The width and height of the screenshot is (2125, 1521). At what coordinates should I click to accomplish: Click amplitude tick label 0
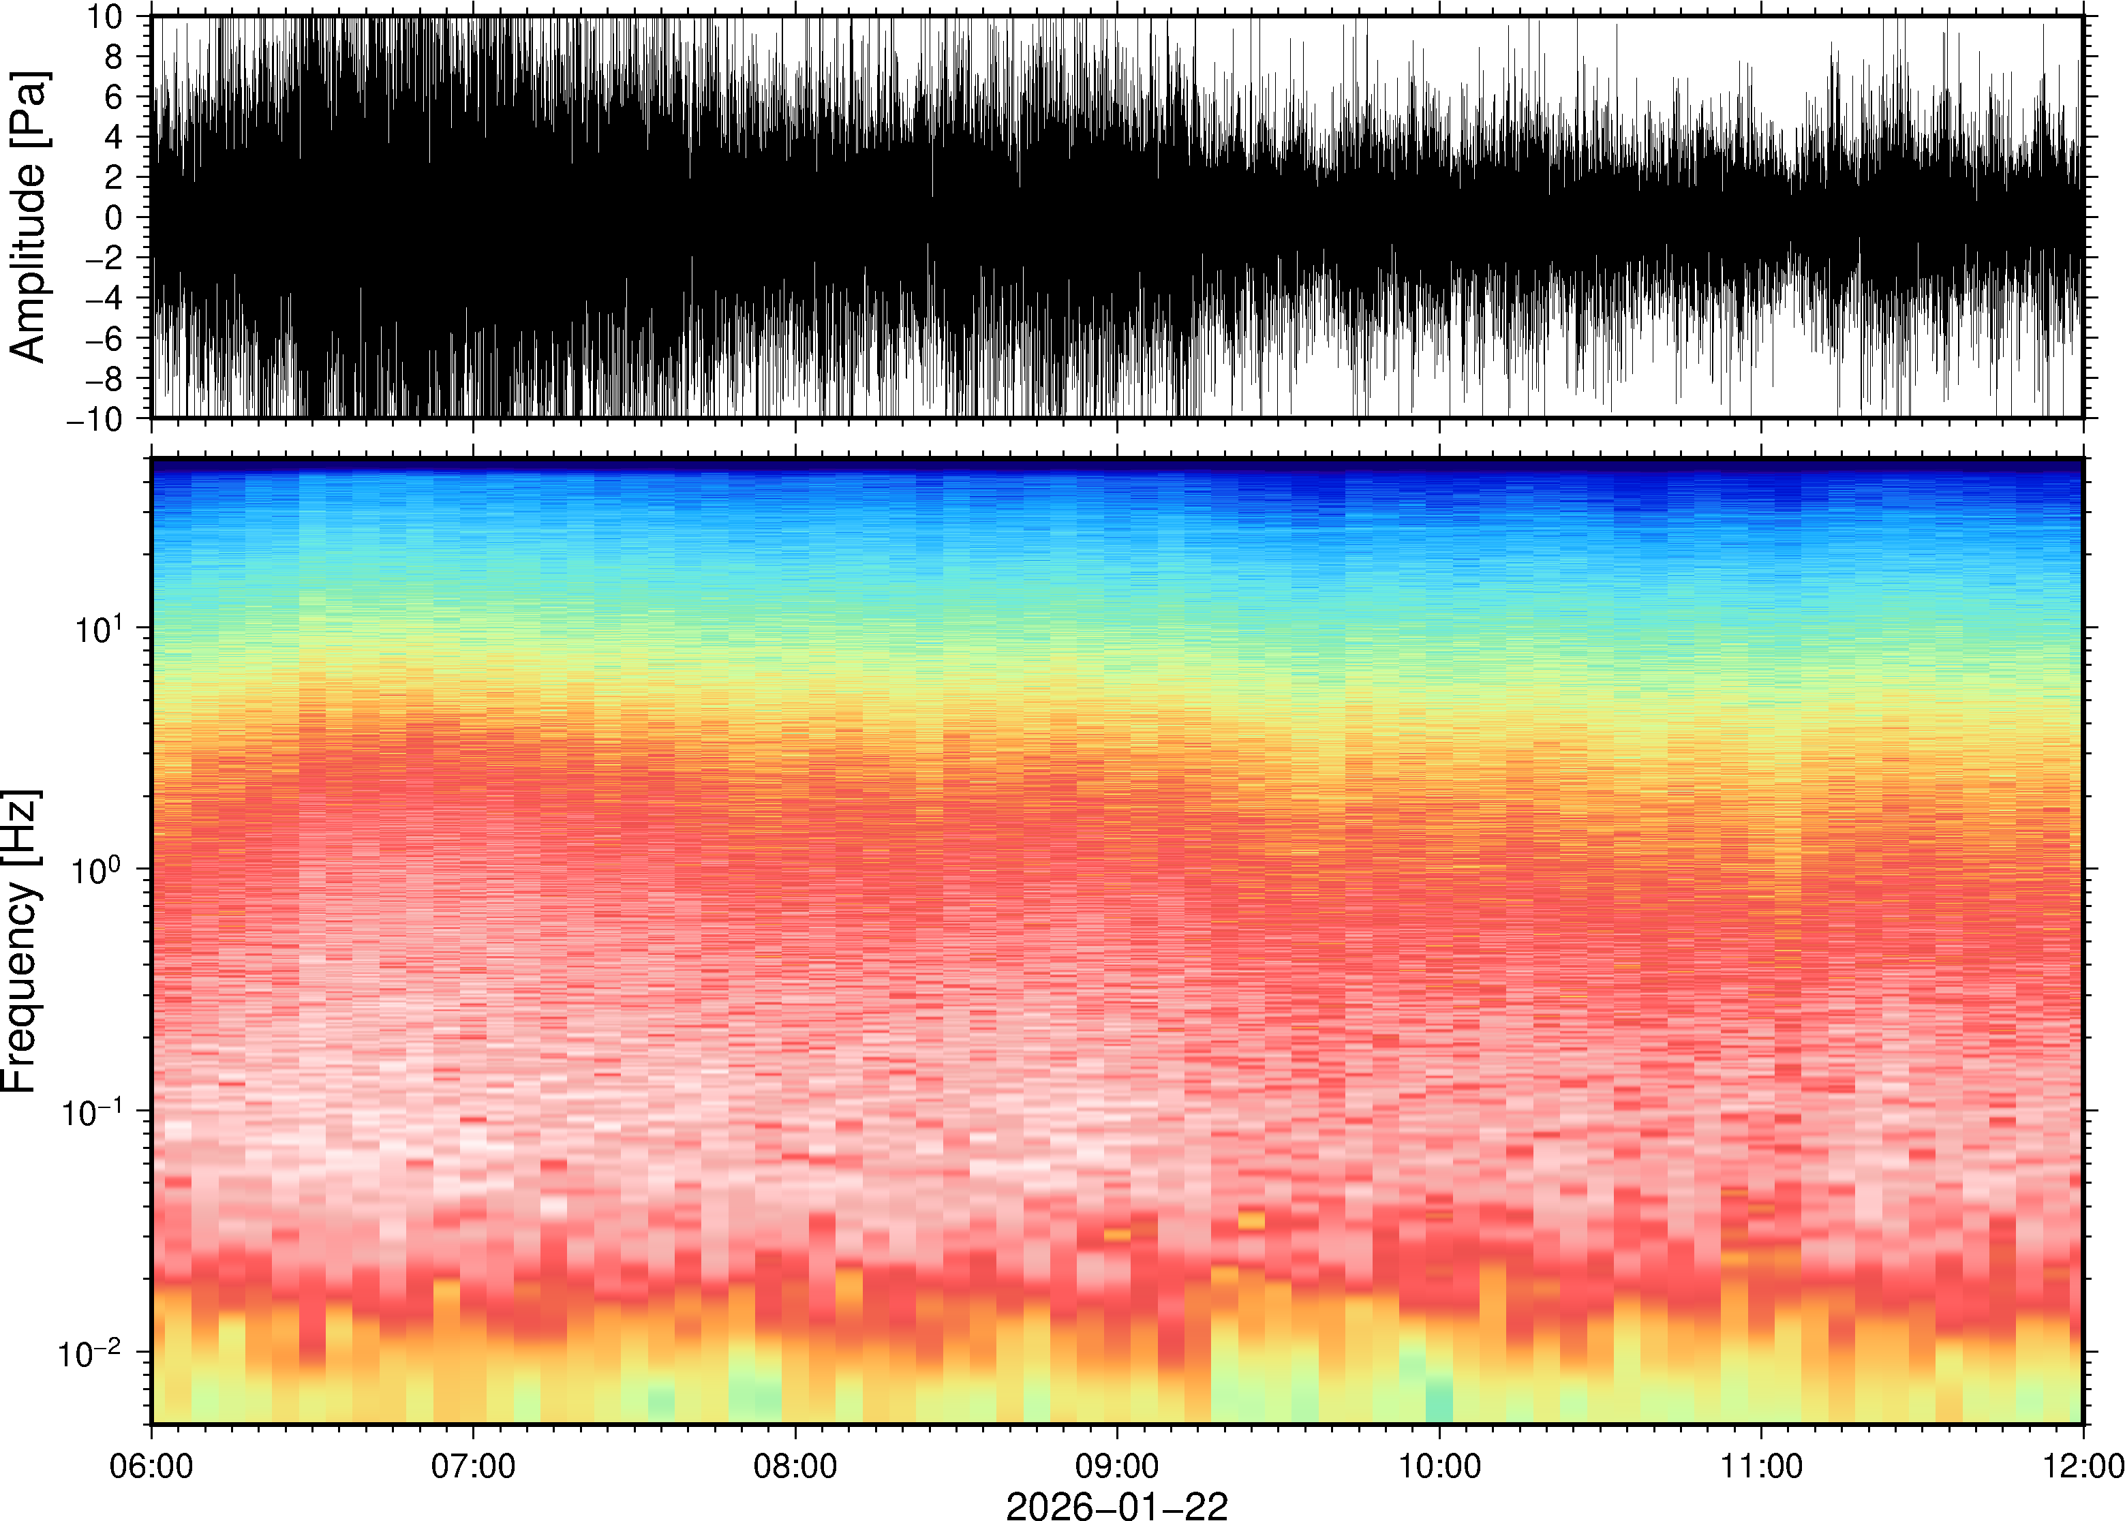click(114, 217)
